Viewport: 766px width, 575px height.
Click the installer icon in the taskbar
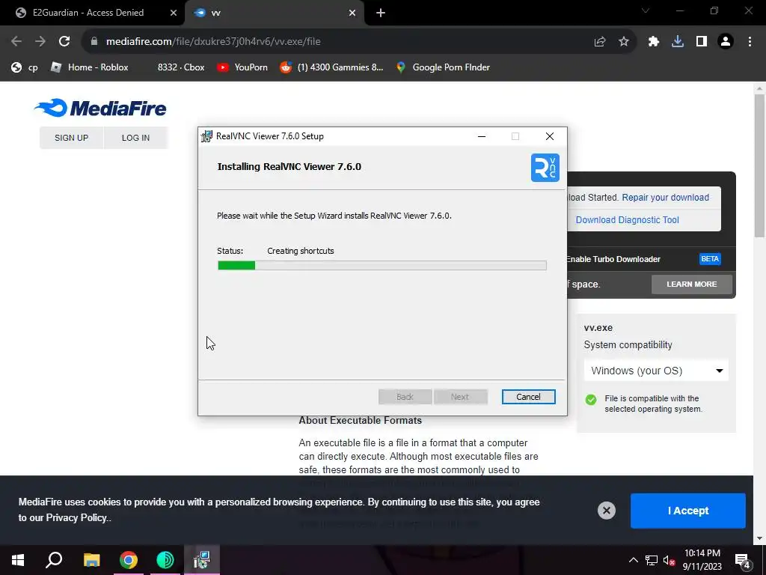click(x=202, y=560)
